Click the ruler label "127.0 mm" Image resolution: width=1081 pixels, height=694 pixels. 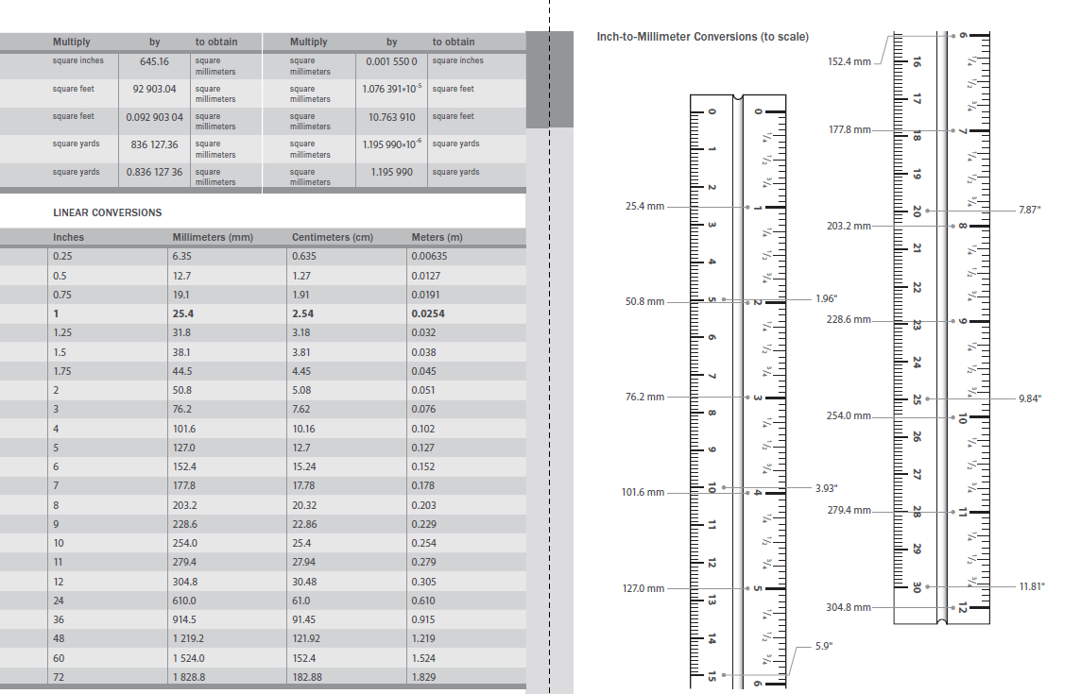(643, 588)
